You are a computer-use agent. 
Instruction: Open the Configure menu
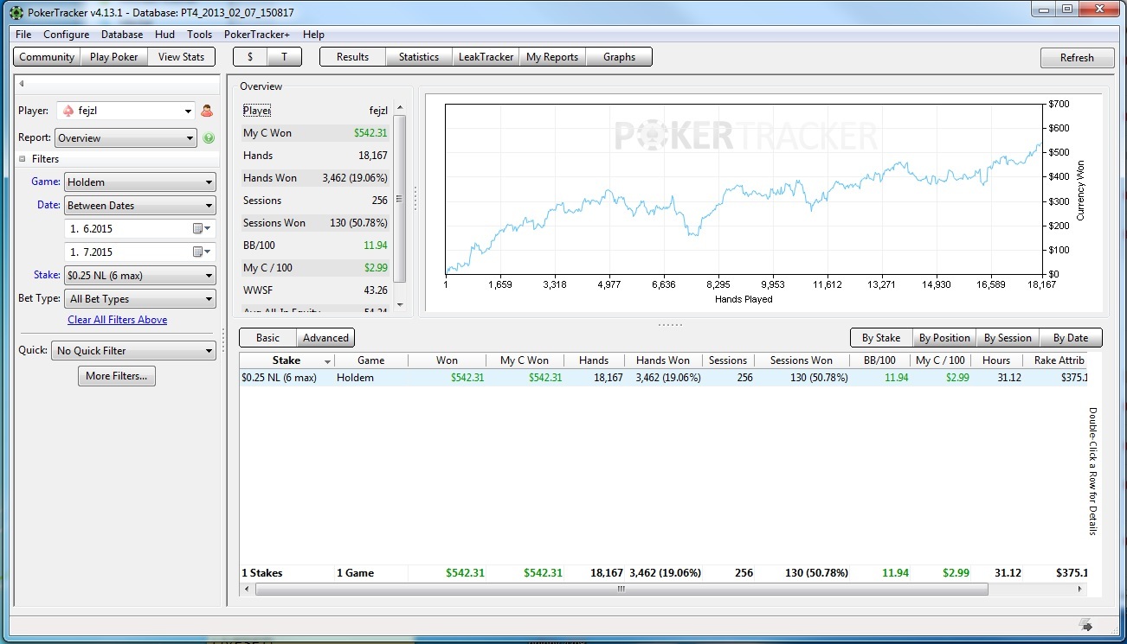pyautogui.click(x=67, y=35)
